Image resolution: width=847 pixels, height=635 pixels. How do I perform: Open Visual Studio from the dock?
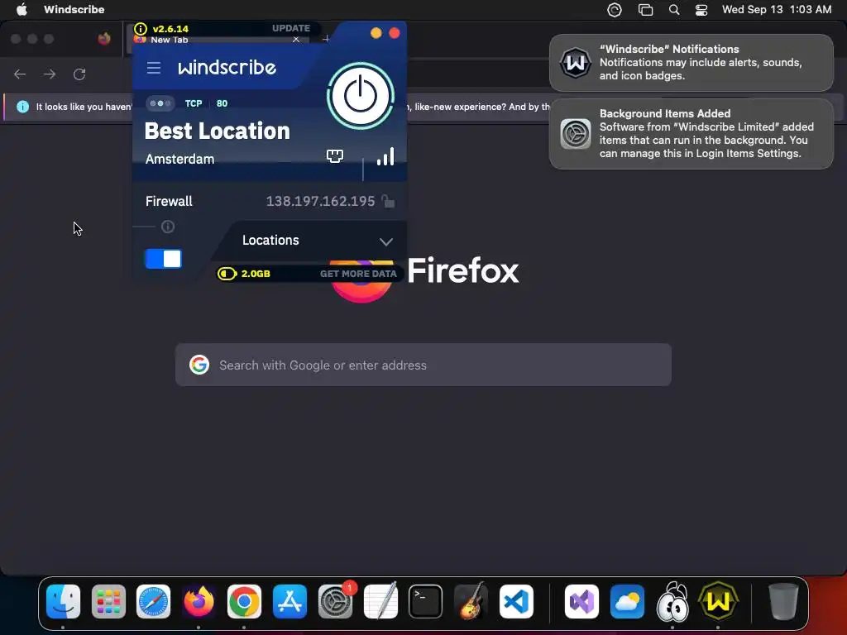(x=581, y=601)
